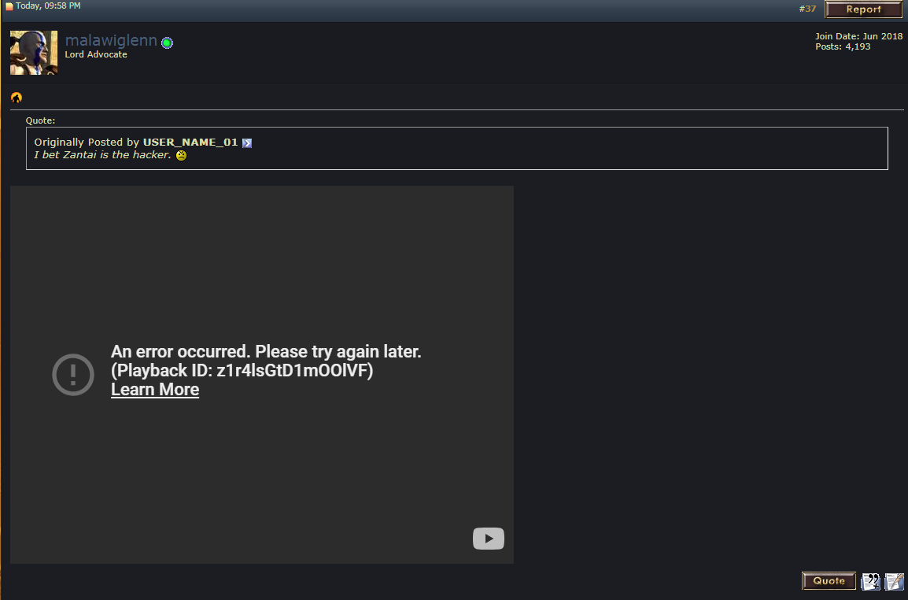
Task: Click the YouTube logo on the video
Action: [488, 539]
